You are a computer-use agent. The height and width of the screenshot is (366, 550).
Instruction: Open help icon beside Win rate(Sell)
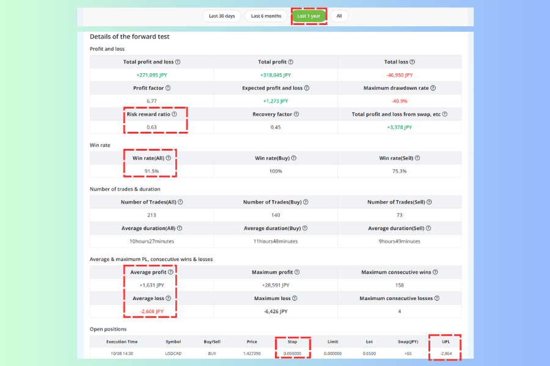point(417,159)
